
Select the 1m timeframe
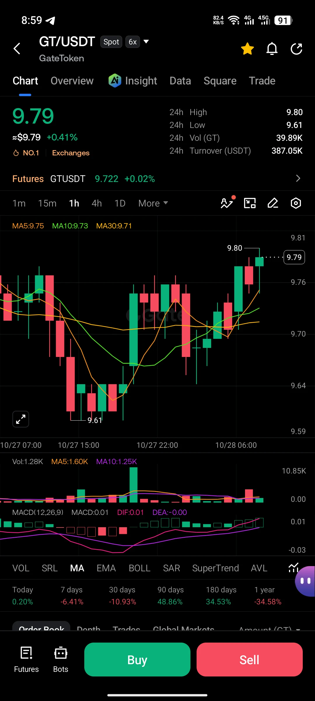19,203
